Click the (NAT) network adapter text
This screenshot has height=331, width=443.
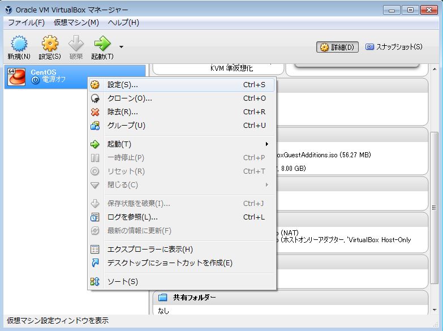[290, 233]
